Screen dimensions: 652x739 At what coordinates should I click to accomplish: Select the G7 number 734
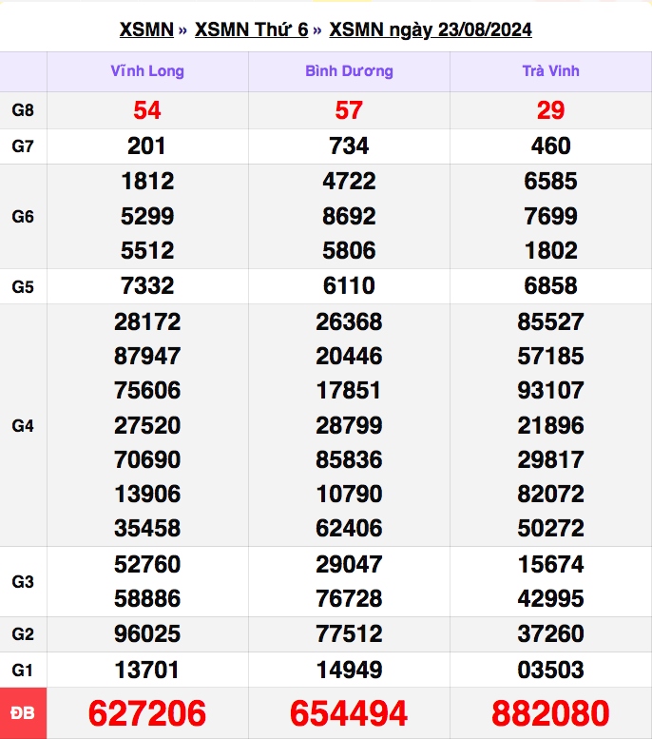pos(349,146)
